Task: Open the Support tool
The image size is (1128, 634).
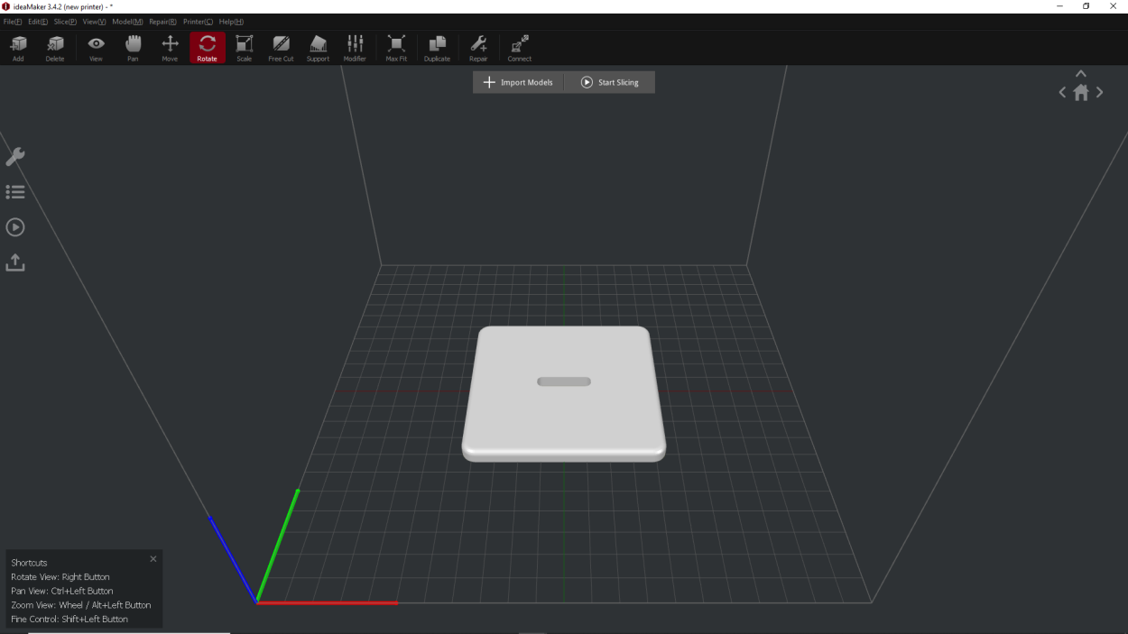Action: tap(318, 48)
